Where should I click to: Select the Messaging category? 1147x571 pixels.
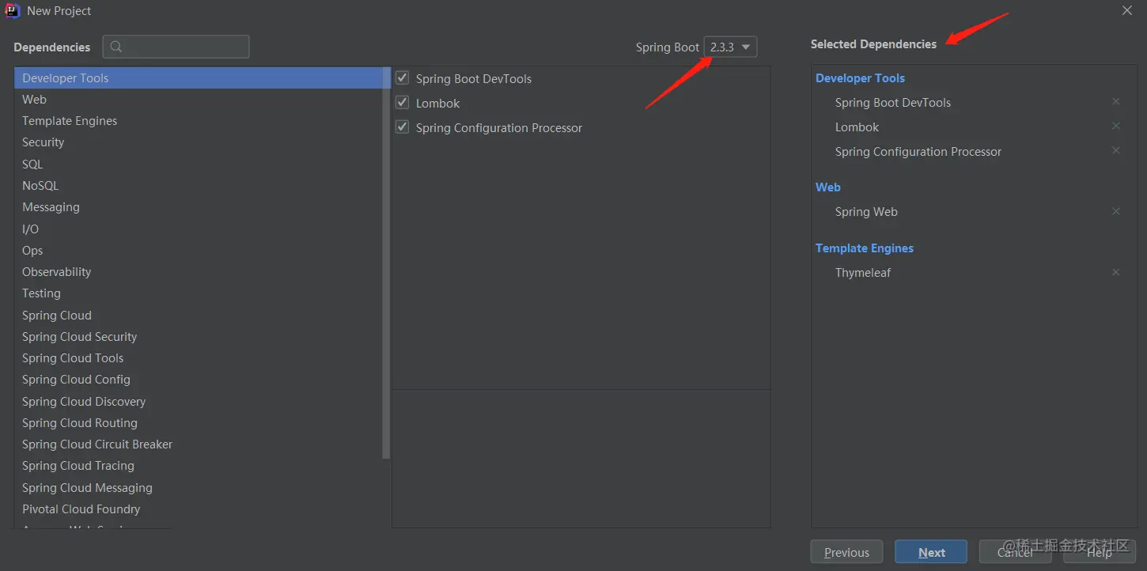198,207
